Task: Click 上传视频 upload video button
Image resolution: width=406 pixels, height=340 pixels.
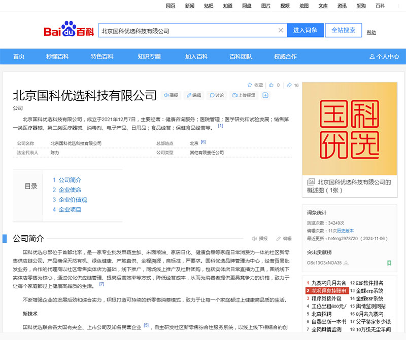Action: click(x=244, y=95)
